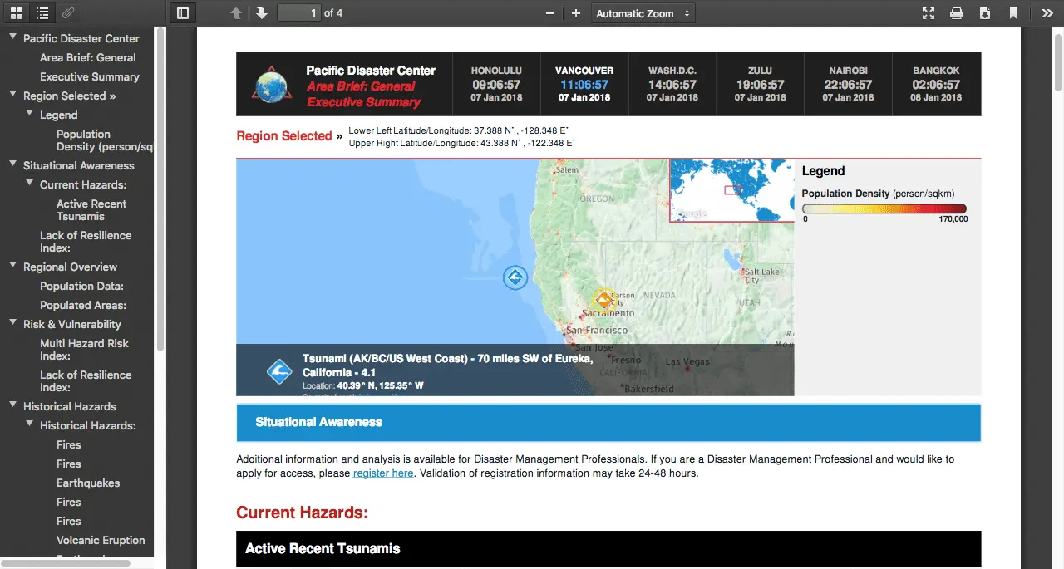Go to next page arrow
Screen dimensions: 1064x569
click(x=261, y=13)
